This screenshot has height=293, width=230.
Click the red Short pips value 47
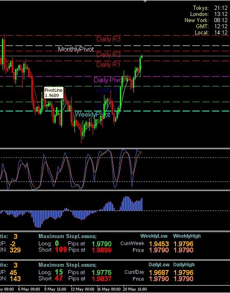(59, 278)
